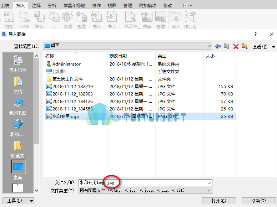Click the Link CAD ribbon icon

[9, 17]
